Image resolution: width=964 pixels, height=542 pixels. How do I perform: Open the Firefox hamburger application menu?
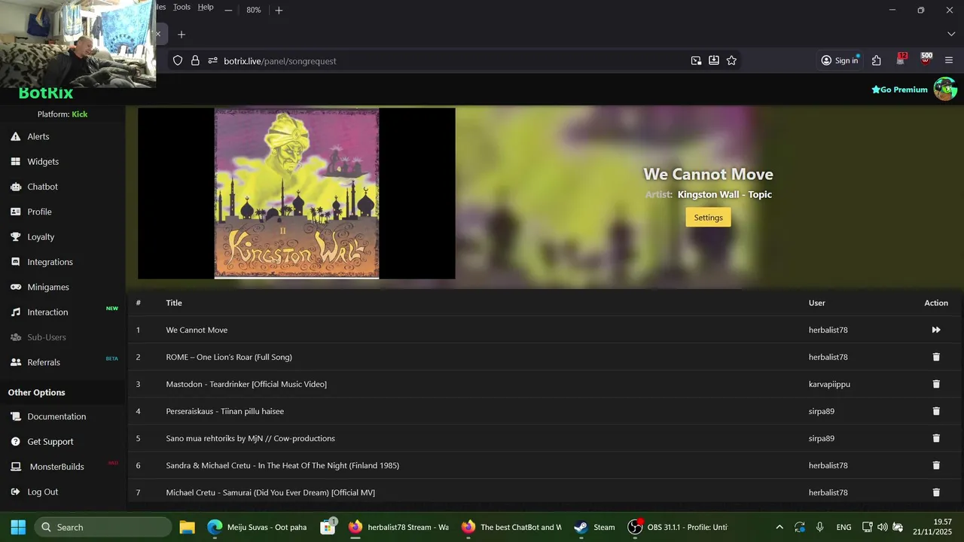(x=949, y=61)
